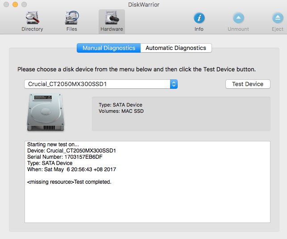Click 'Starting new test on...' line
This screenshot has width=287, height=239.
[x=53, y=144]
